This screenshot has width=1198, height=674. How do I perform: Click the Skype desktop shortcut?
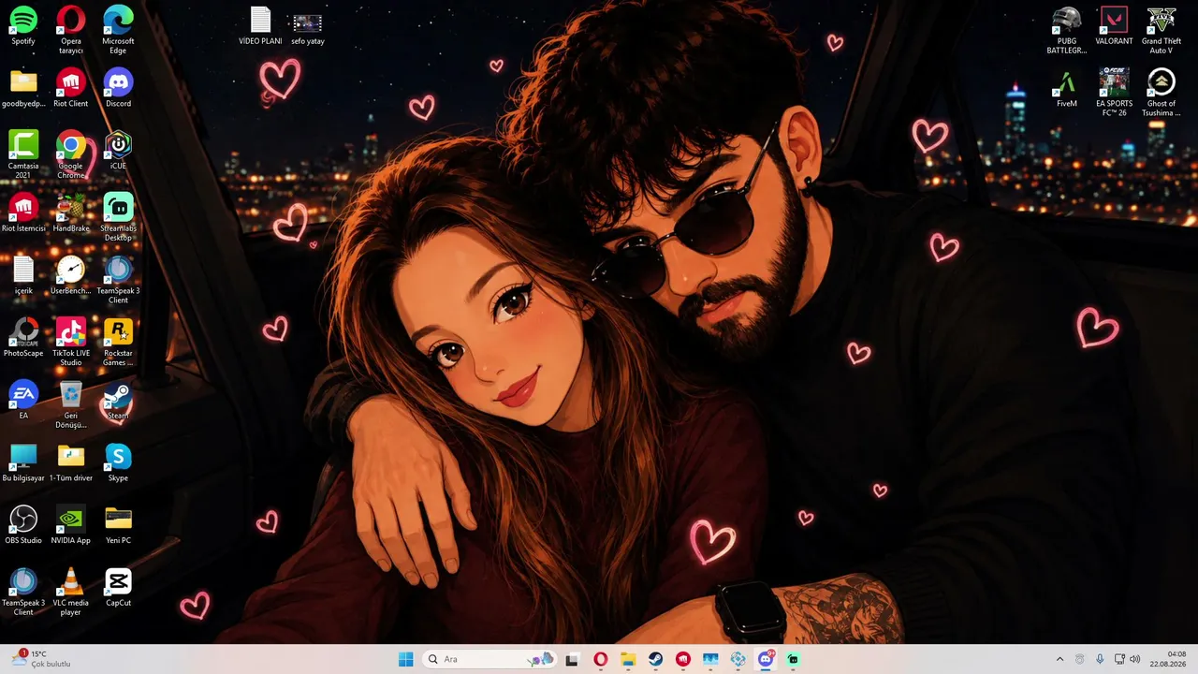pyautogui.click(x=118, y=462)
